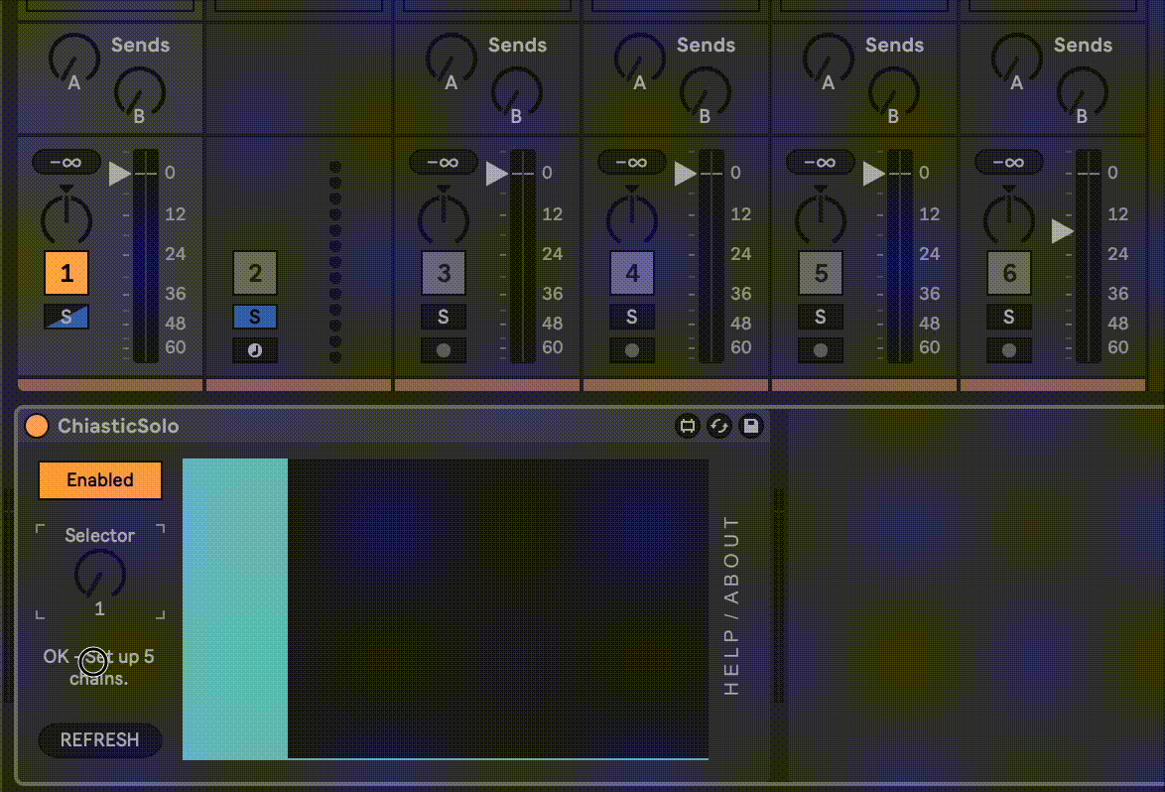Viewport: 1165px width, 792px height.
Task: Toggle the orange Enabled button
Action: (x=100, y=480)
